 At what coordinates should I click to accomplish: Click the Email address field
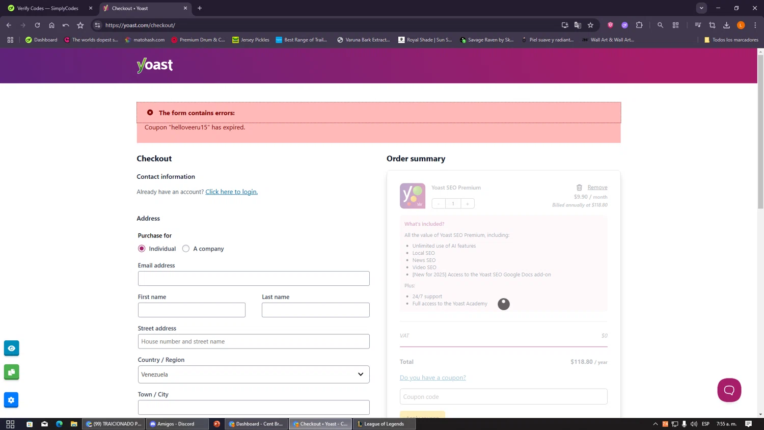coord(254,279)
